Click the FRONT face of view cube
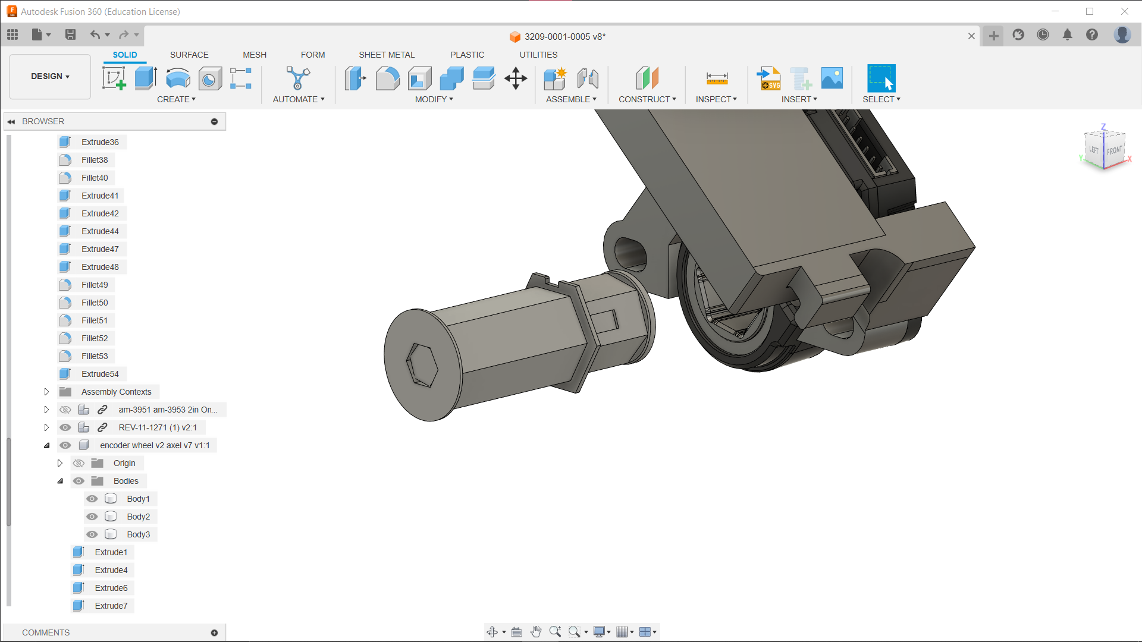The width and height of the screenshot is (1142, 642). pyautogui.click(x=1114, y=151)
